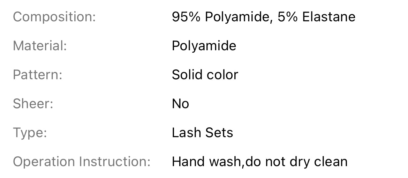Screen dimensions: 408x178
Task: Click the Composition field label
Action: 54,17
